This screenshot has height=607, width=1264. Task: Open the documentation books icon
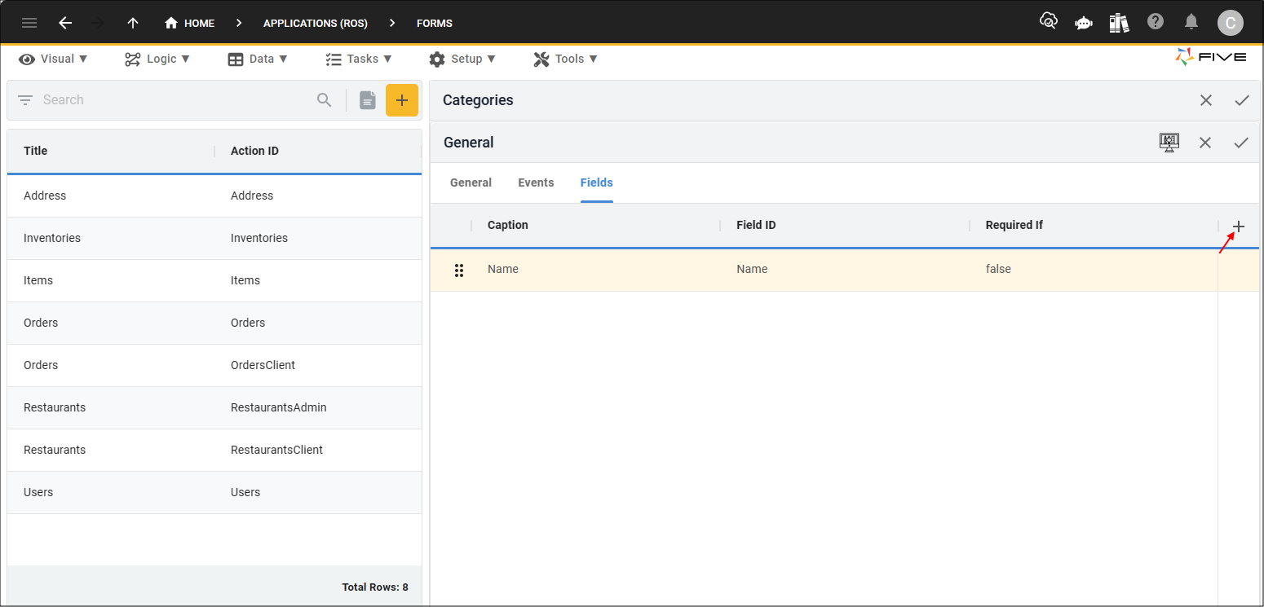(1119, 23)
